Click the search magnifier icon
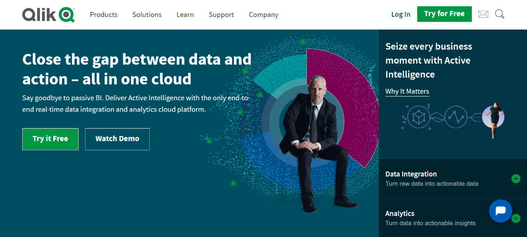Viewport: 527px width, 237px height. [x=499, y=14]
